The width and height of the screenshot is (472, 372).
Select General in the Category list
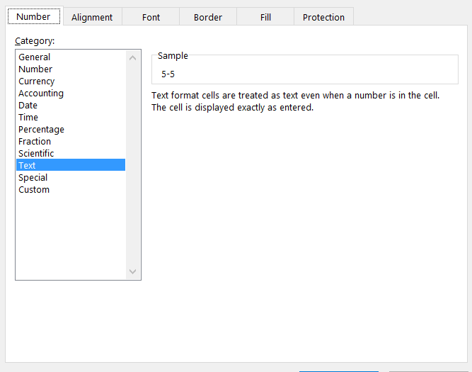point(35,57)
